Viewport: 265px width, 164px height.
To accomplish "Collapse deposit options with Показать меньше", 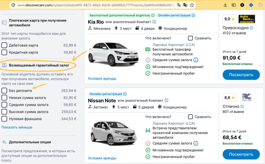I will tap(17, 127).
